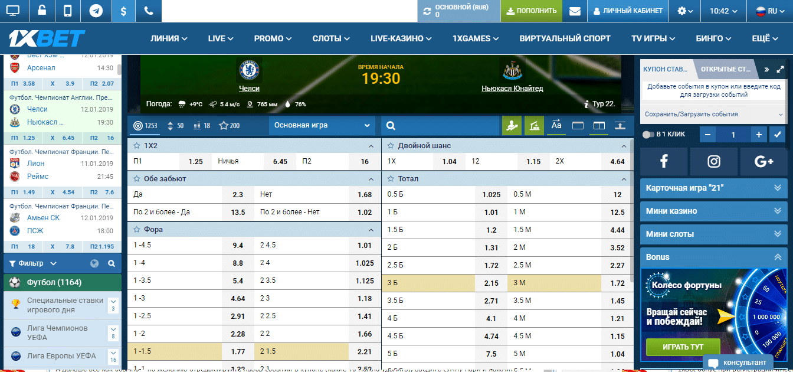Click the market search field
Image resolution: width=793 pixels, height=372 pixels.
click(x=440, y=125)
